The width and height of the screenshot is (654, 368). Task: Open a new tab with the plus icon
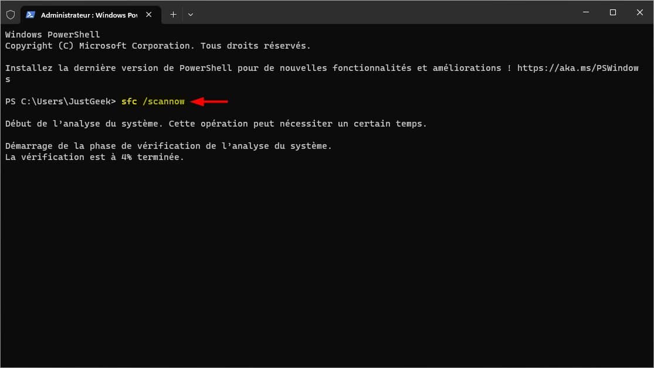173,15
